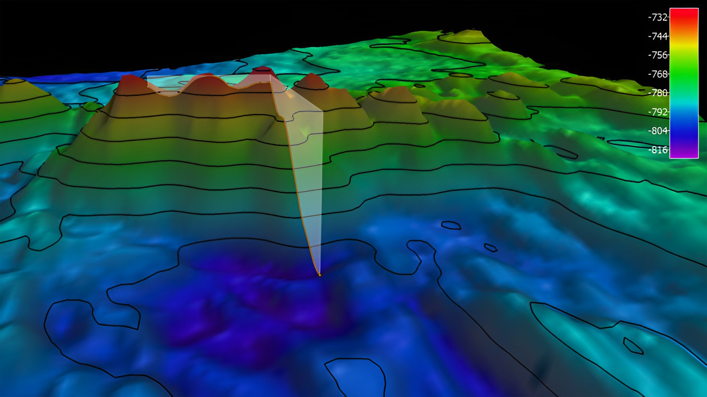This screenshot has width=707, height=397.
Task: Click the -816 depth label on legend
Action: (x=657, y=150)
